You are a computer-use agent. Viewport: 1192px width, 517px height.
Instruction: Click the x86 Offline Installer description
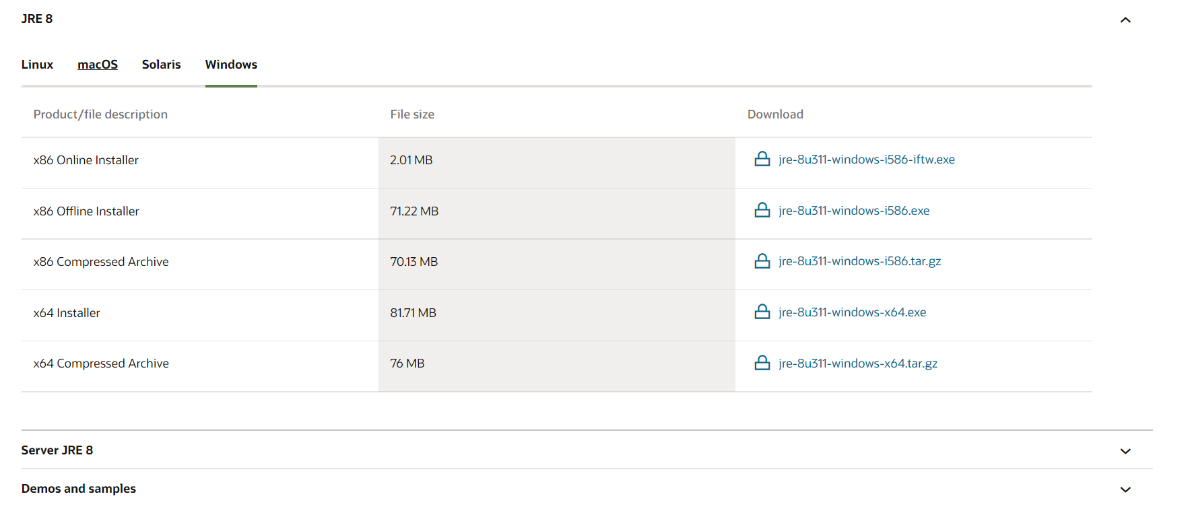tap(86, 211)
